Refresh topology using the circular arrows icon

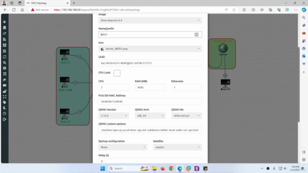tap(4, 57)
